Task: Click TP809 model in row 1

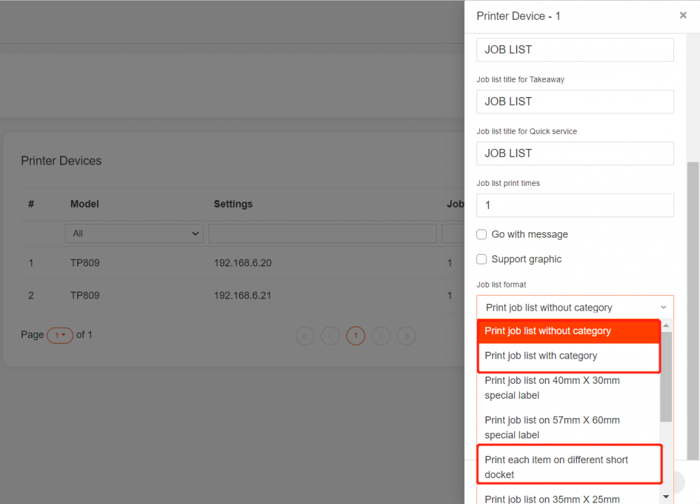Action: click(85, 263)
